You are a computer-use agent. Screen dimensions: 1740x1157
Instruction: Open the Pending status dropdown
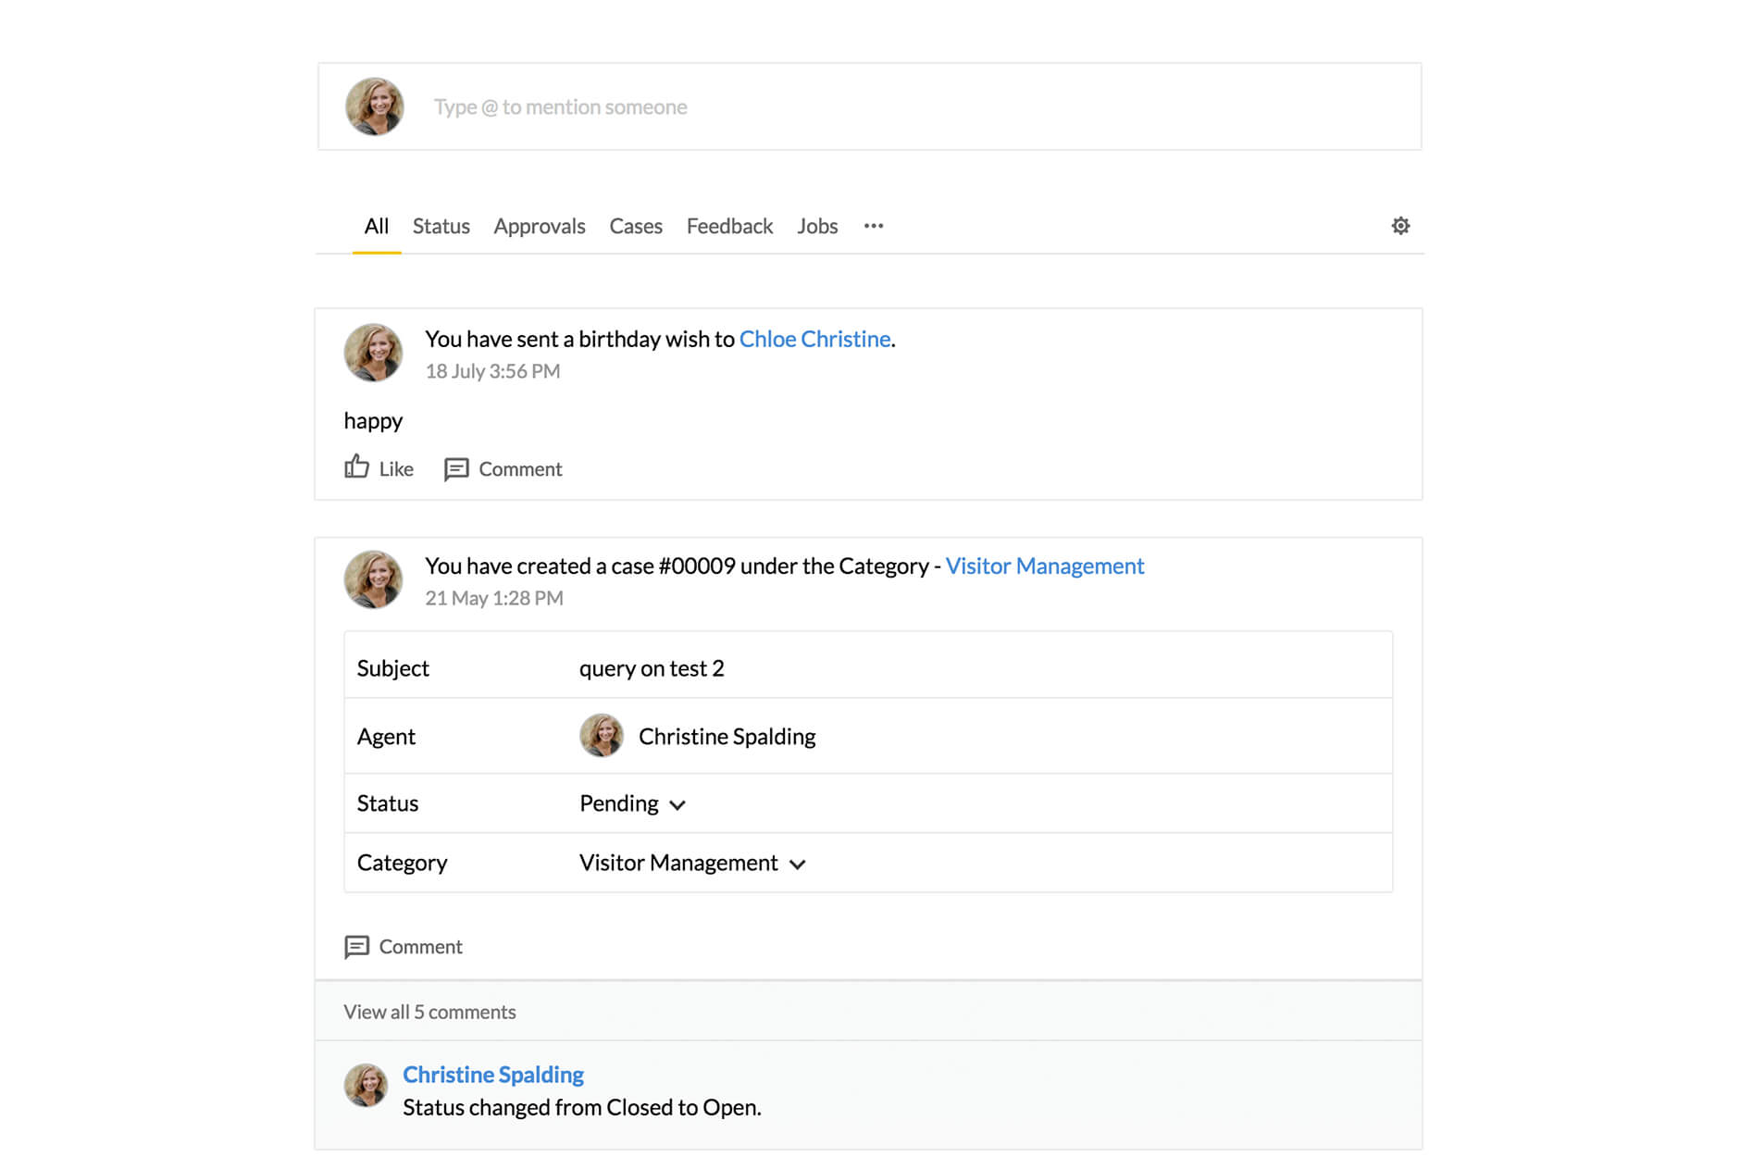point(633,803)
